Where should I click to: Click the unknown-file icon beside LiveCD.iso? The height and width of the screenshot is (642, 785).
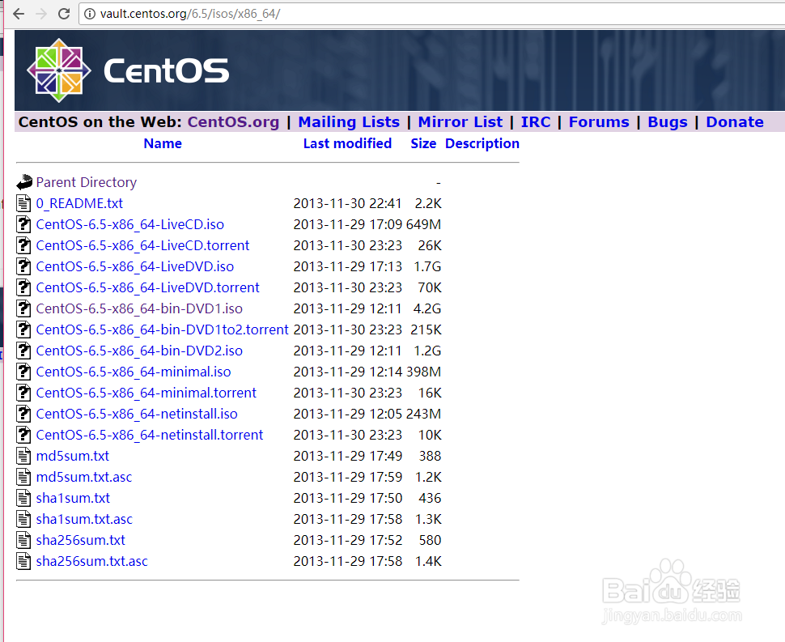click(x=23, y=223)
